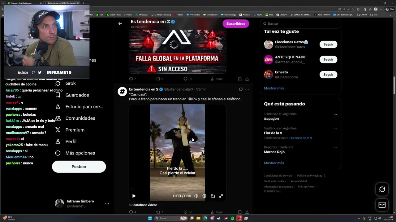The width and height of the screenshot is (396, 222).
Task: Open Estudio para creadores in sidebar
Action: 79,107
